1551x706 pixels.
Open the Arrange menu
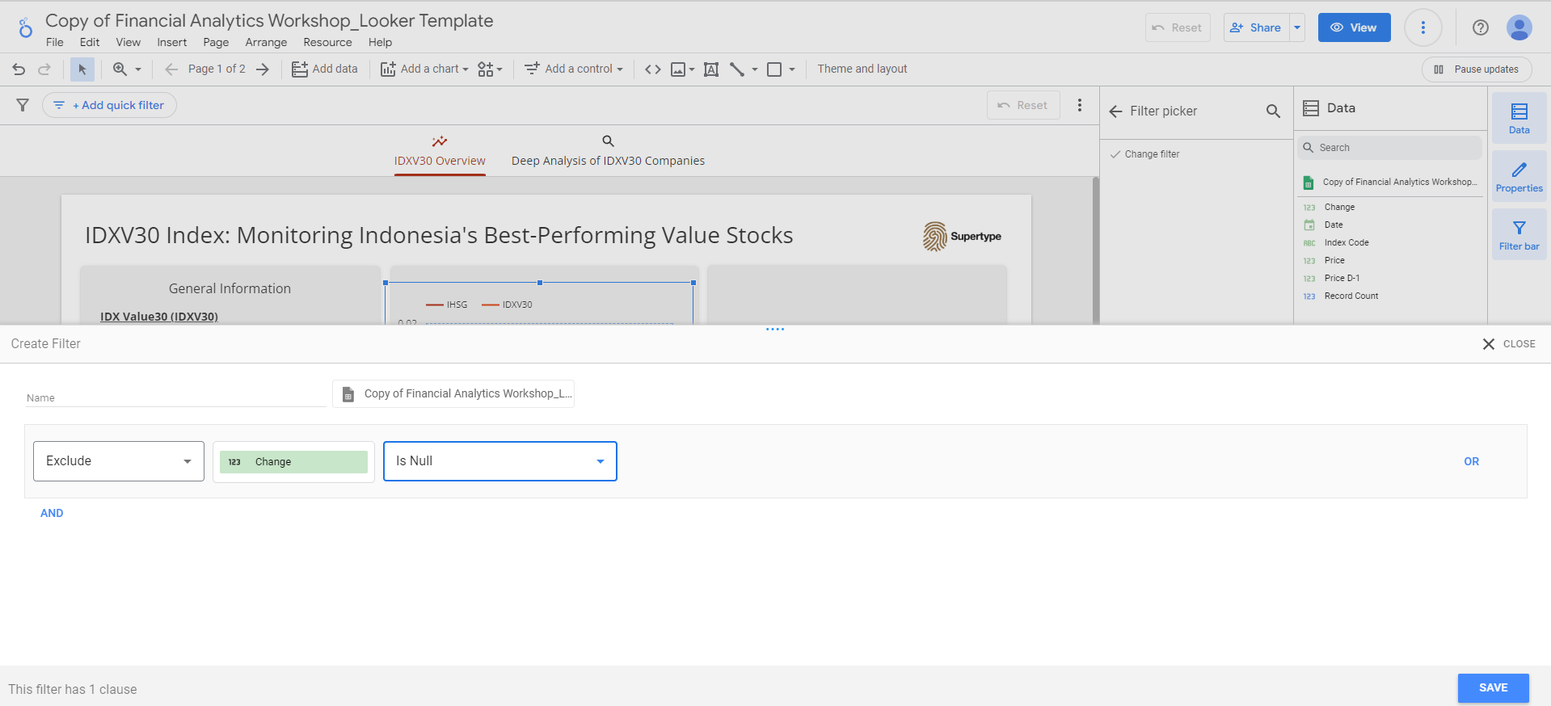click(266, 42)
